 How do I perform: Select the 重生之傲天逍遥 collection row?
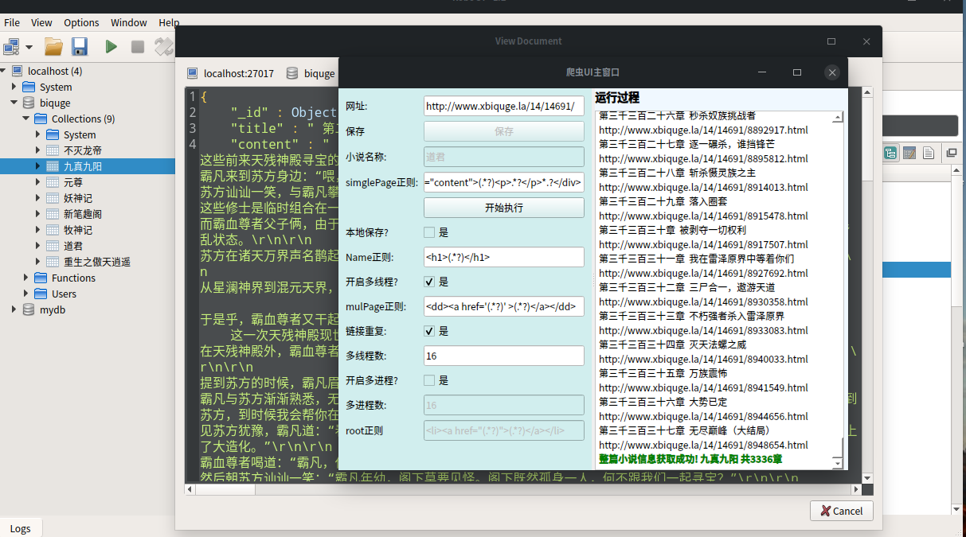[88, 262]
